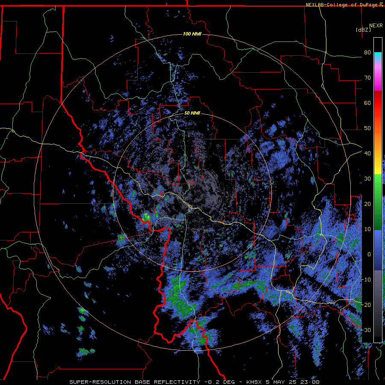Click the -10 dBZ scale value
This screenshot has width=385, height=385.
[x=366, y=280]
